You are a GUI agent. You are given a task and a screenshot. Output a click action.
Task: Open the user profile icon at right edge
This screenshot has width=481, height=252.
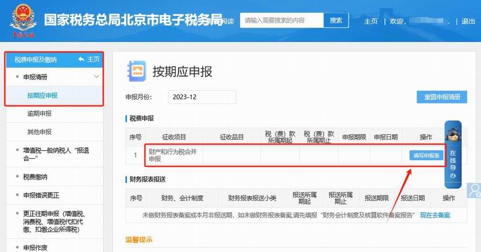coord(474,190)
